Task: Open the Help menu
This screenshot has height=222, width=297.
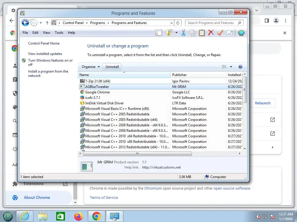Action: tap(71, 33)
